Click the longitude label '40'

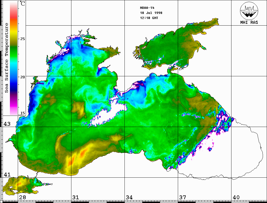236,197
